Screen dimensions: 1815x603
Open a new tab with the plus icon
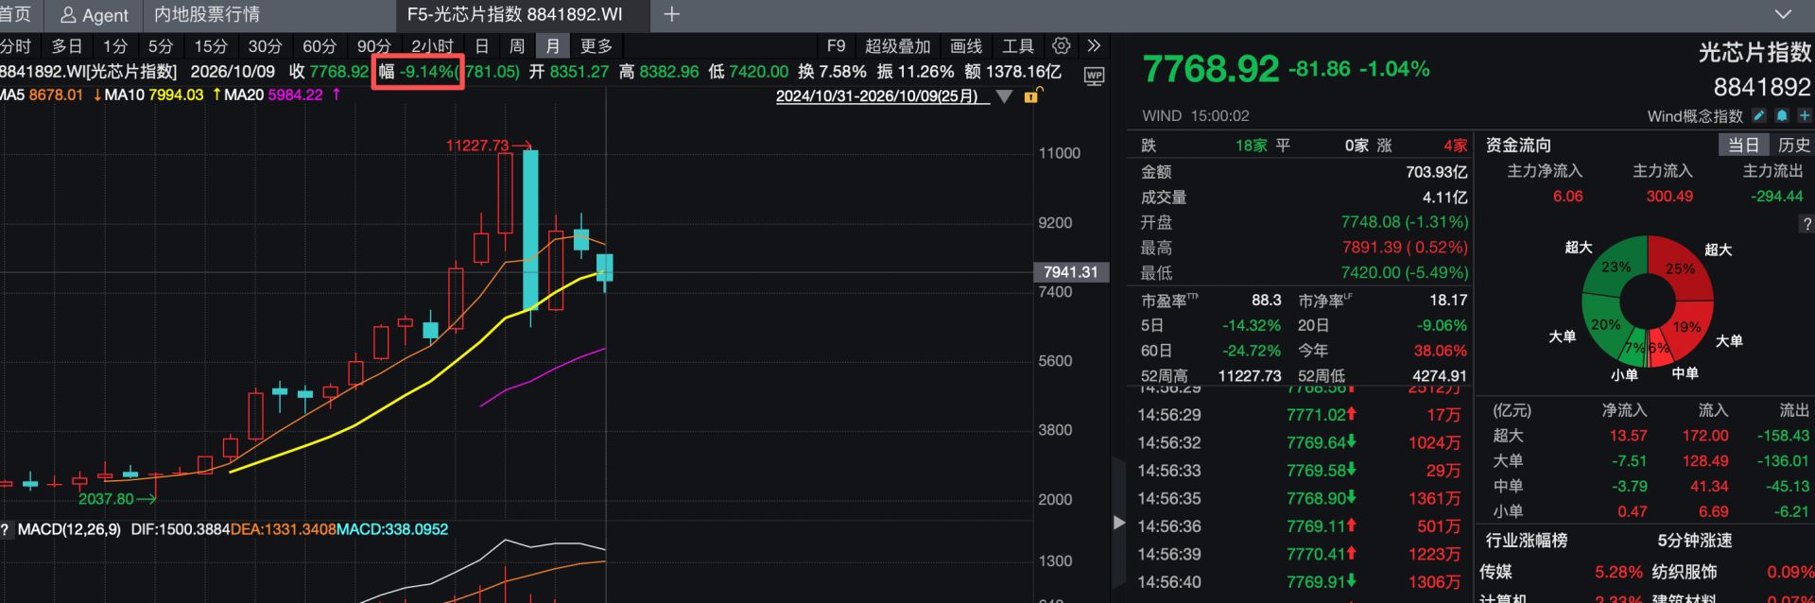coord(671,14)
